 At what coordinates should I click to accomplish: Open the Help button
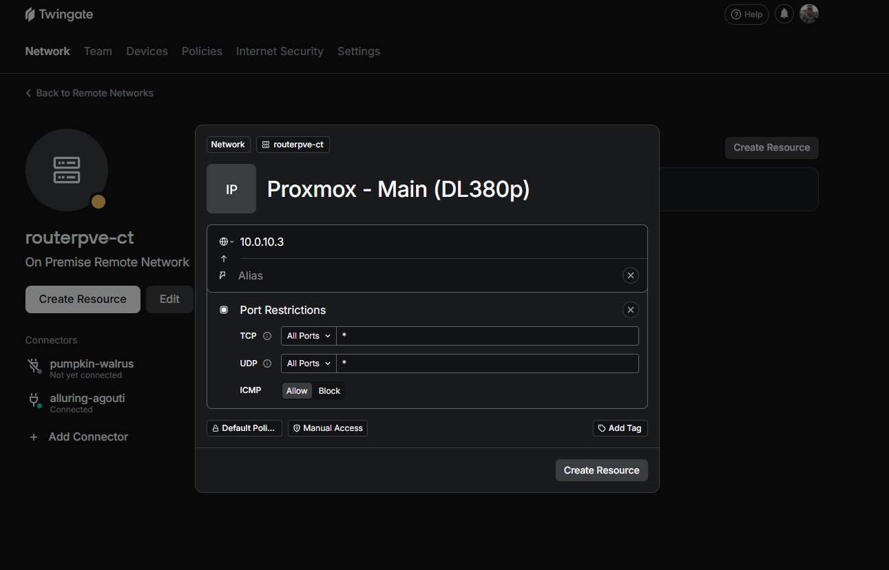tap(746, 14)
